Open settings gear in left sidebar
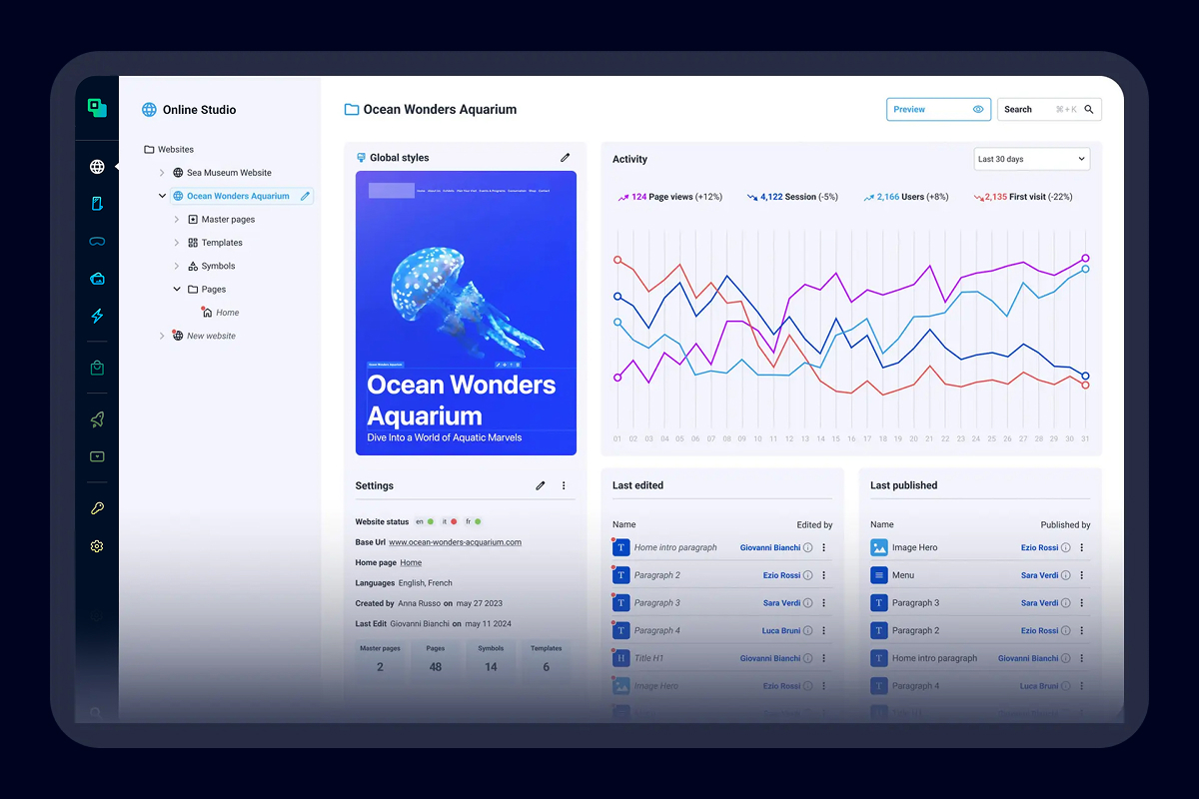The image size is (1199, 799). pyautogui.click(x=97, y=546)
